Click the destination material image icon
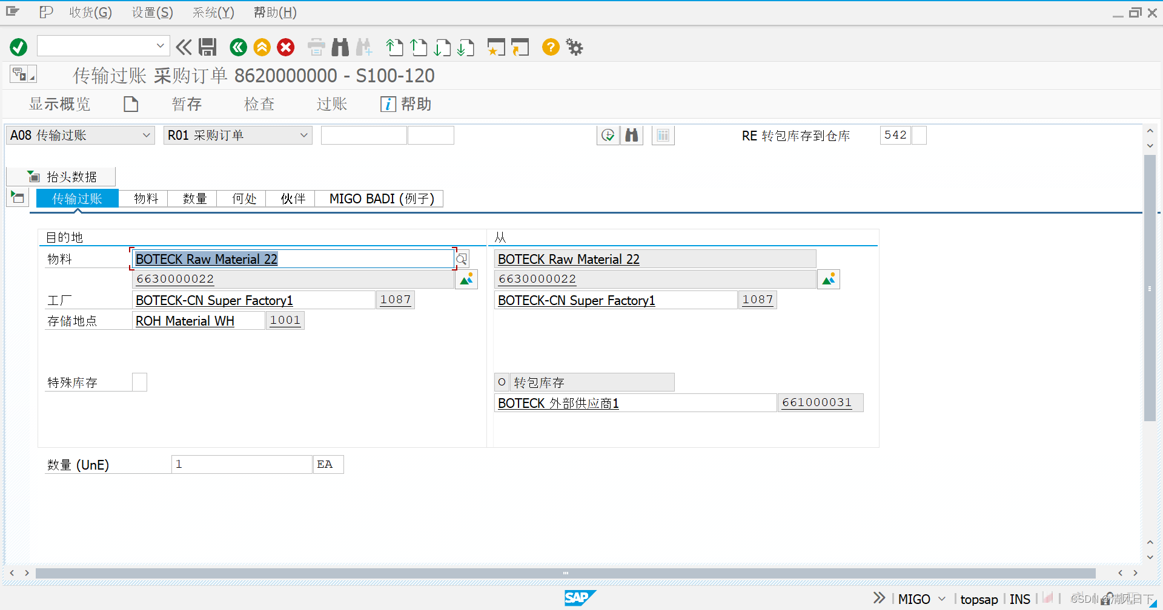 (x=466, y=279)
